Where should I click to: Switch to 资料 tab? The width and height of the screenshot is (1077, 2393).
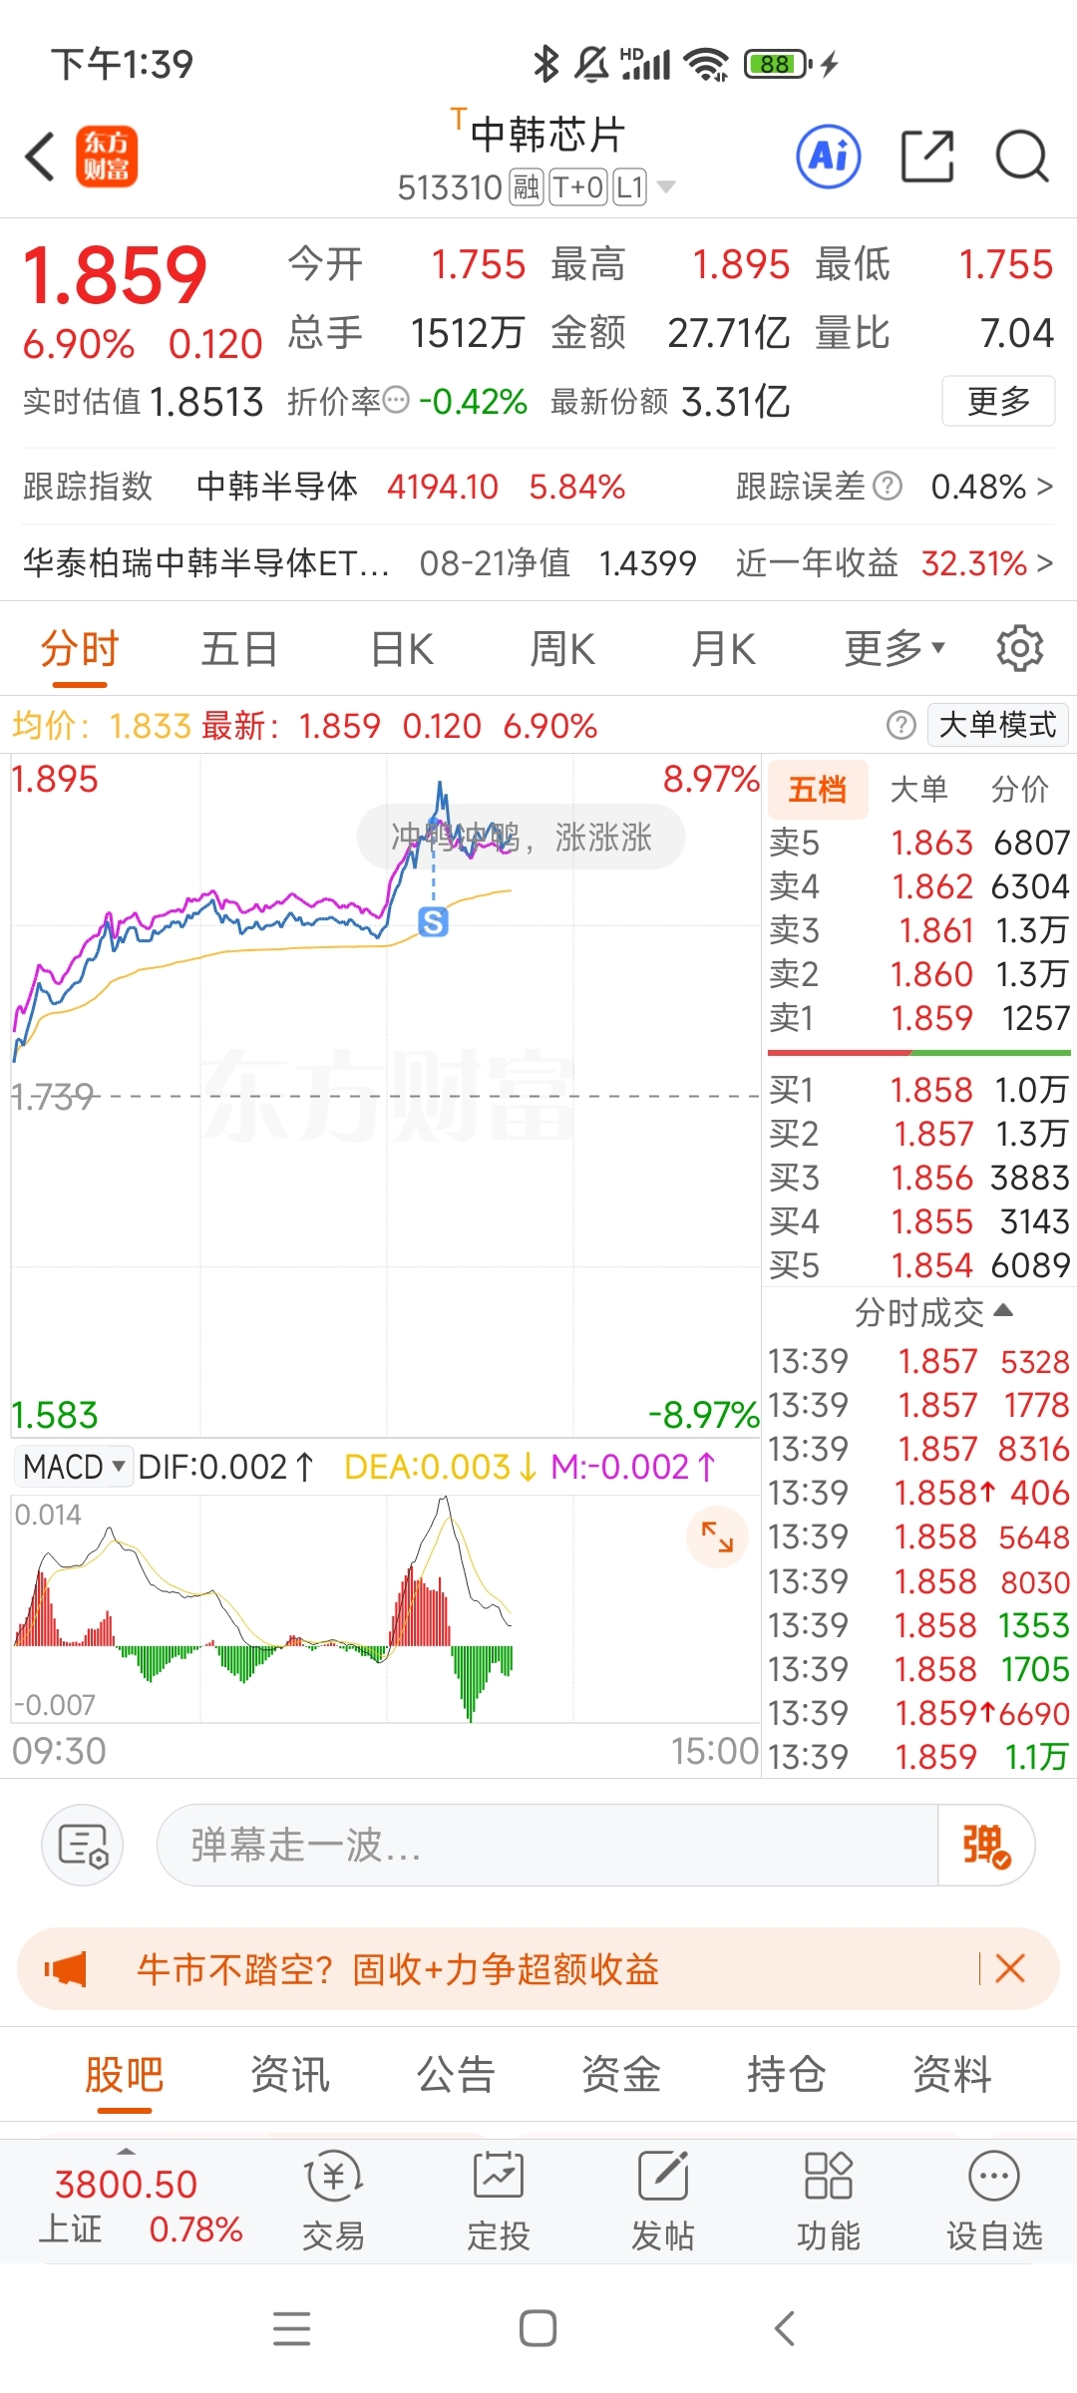pyautogui.click(x=952, y=2075)
